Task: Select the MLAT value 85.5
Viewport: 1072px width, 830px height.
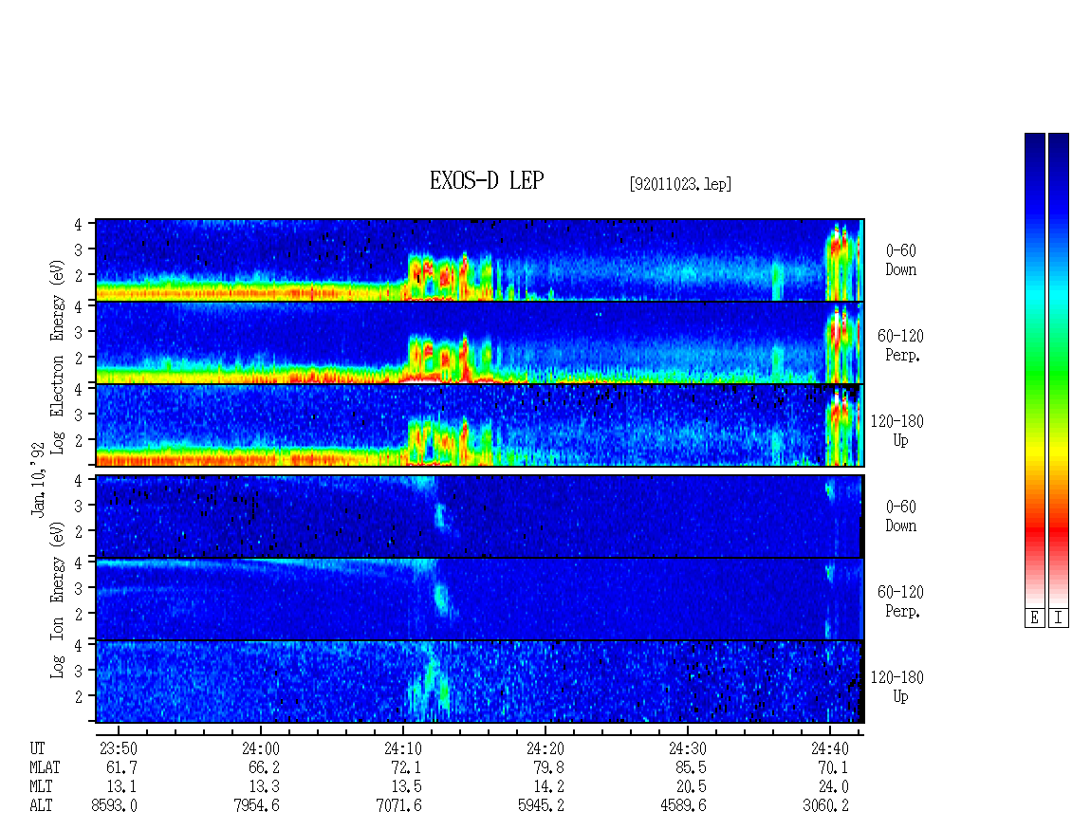Action: coord(691,767)
